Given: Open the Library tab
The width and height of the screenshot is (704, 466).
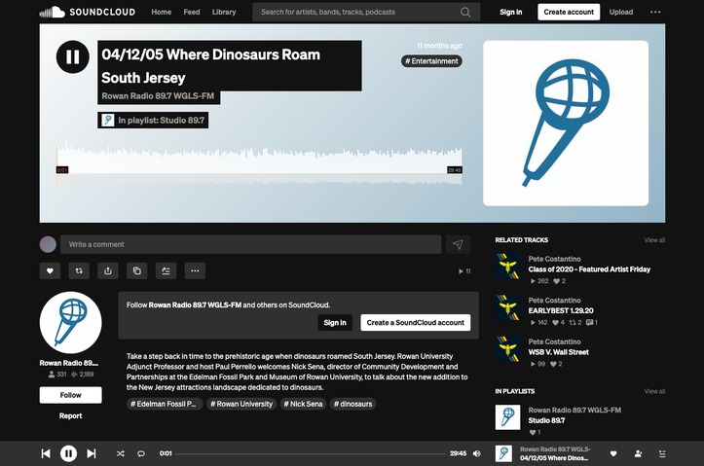Looking at the screenshot, I should [x=224, y=12].
